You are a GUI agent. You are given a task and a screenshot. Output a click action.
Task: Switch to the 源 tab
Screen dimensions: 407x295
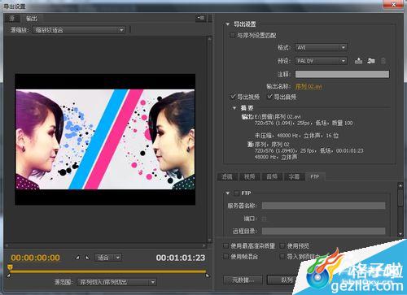12,18
